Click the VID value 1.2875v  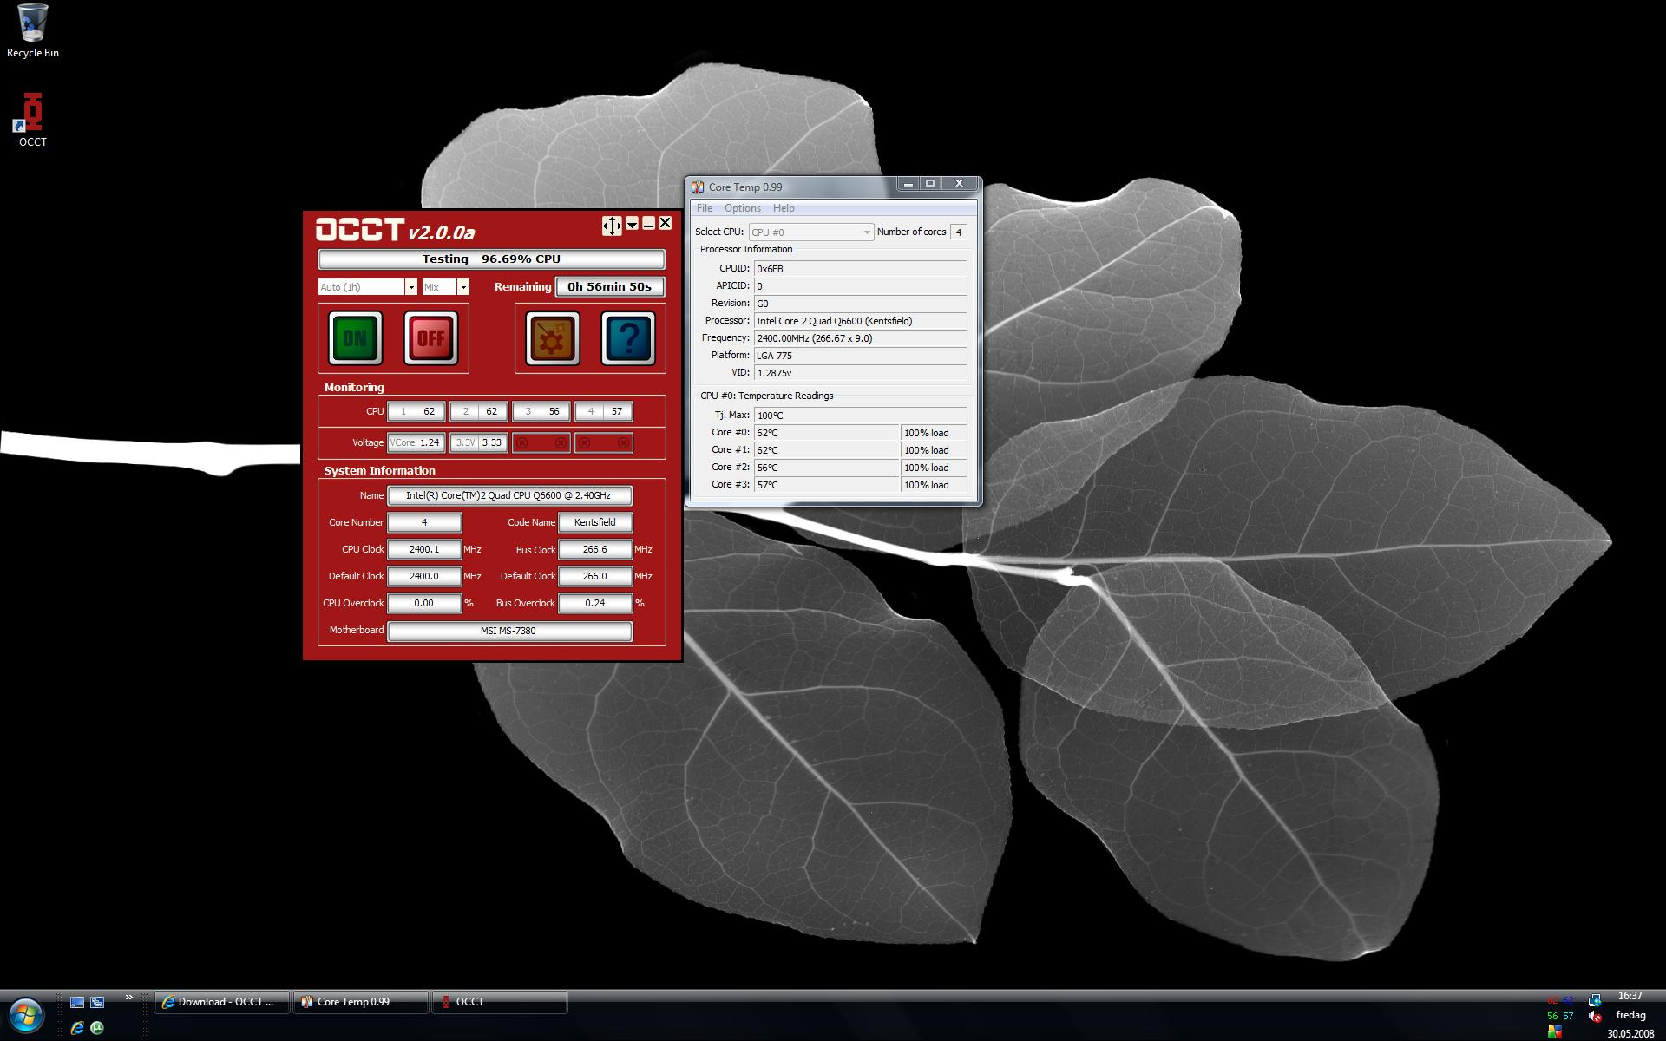(860, 373)
